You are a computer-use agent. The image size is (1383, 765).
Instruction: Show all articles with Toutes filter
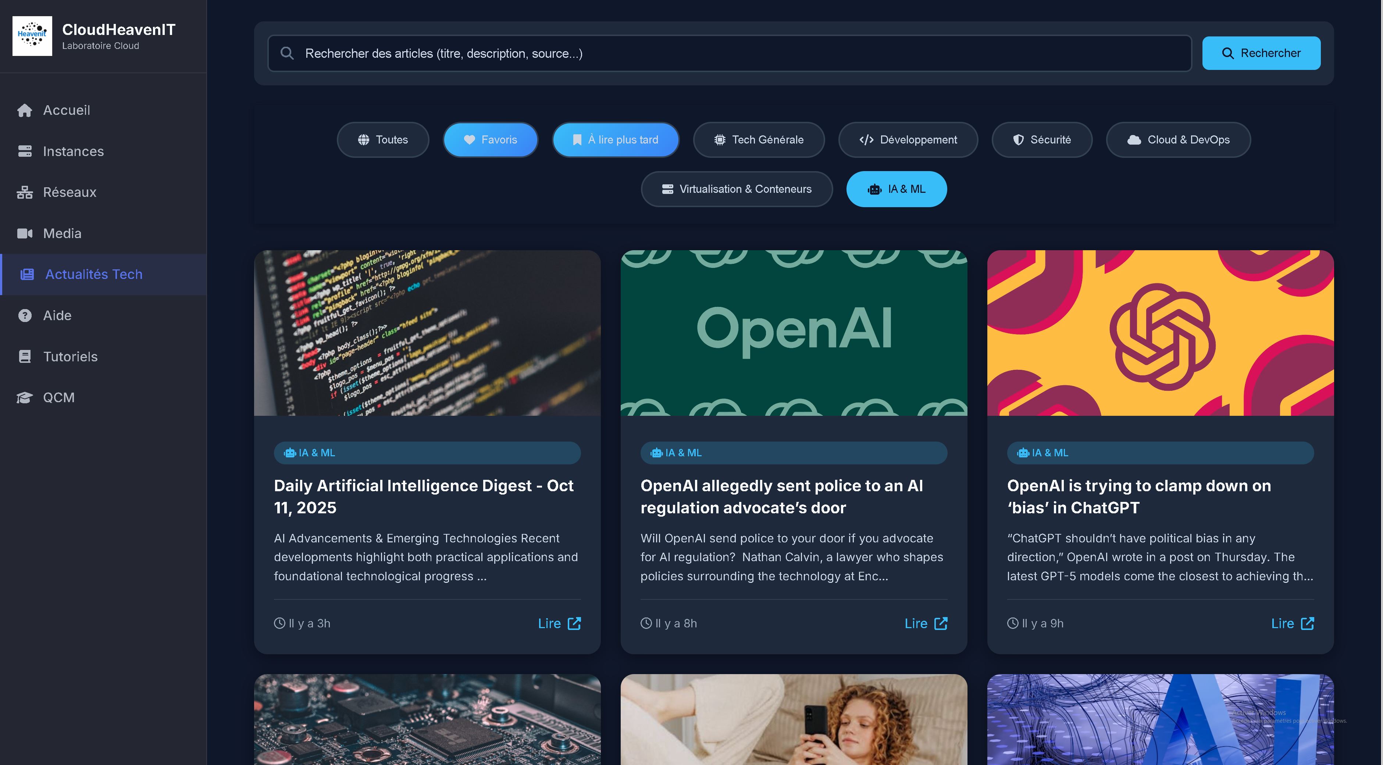point(383,140)
